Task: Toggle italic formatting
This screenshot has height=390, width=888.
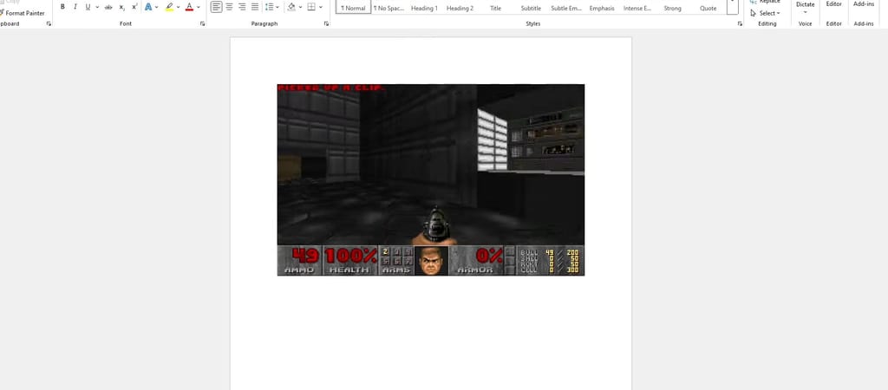Action: [x=75, y=7]
